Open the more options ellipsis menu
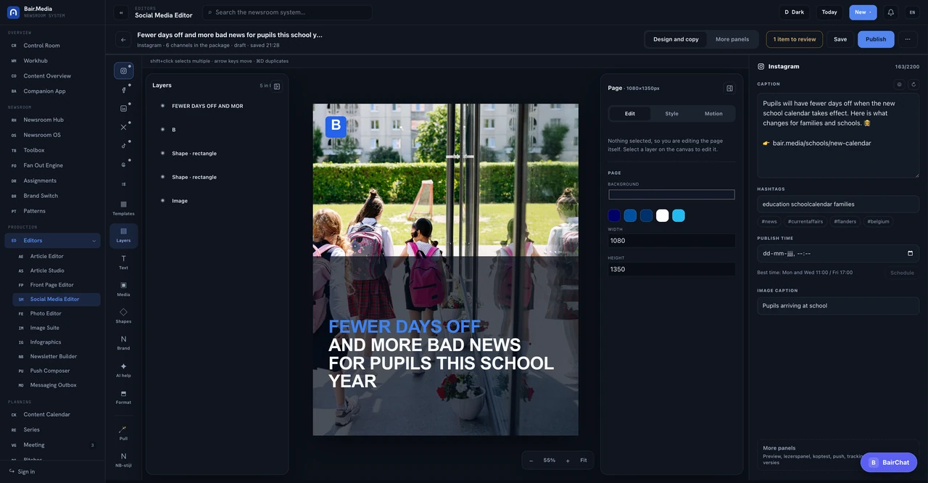Screen dimensions: 928x483 907,39
